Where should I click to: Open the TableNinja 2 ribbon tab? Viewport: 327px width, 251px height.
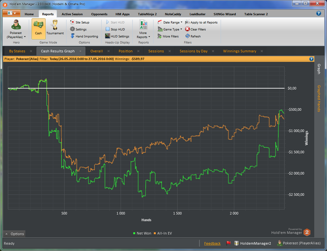[147, 14]
